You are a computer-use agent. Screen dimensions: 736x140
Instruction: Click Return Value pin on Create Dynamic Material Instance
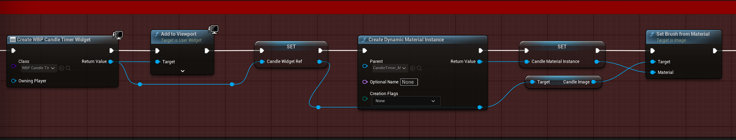point(480,61)
